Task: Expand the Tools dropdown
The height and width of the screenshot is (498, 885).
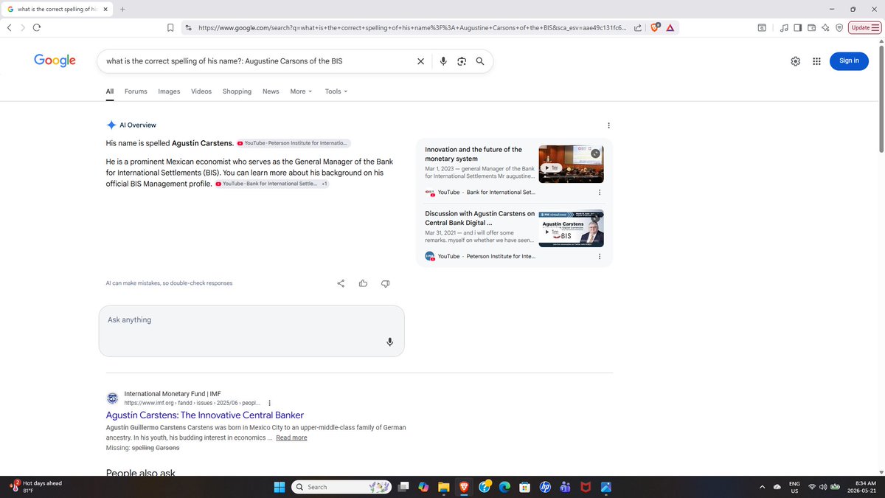Action: (336, 91)
